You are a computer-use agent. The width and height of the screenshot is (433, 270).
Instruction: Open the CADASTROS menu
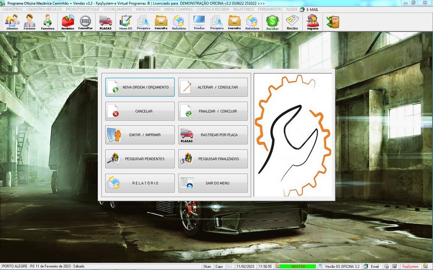(12, 10)
